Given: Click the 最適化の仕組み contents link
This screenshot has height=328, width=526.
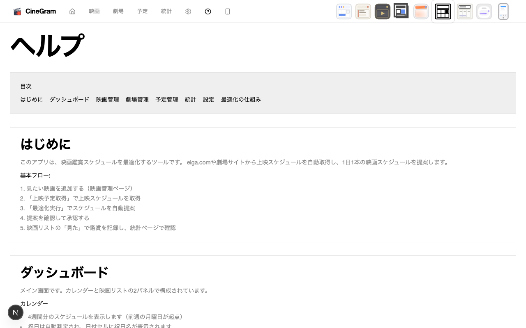Looking at the screenshot, I should [x=241, y=100].
